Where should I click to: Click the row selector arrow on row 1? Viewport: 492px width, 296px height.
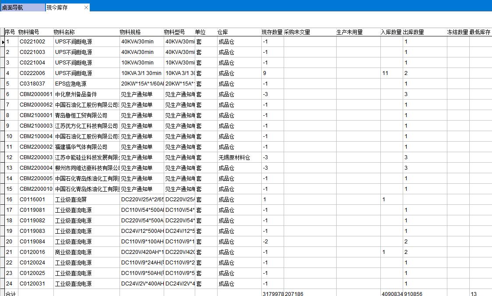(x=4, y=42)
